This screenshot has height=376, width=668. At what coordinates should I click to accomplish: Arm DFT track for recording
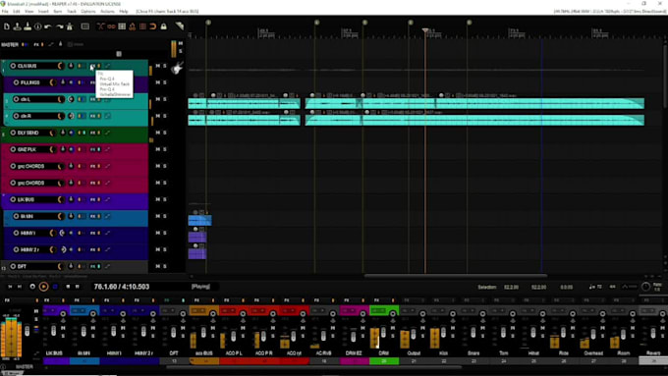tap(13, 266)
